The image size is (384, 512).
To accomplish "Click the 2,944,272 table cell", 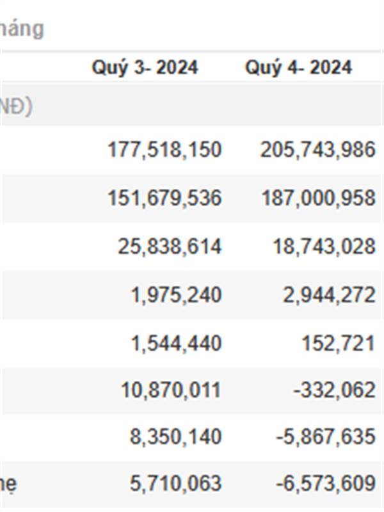I will (x=329, y=295).
